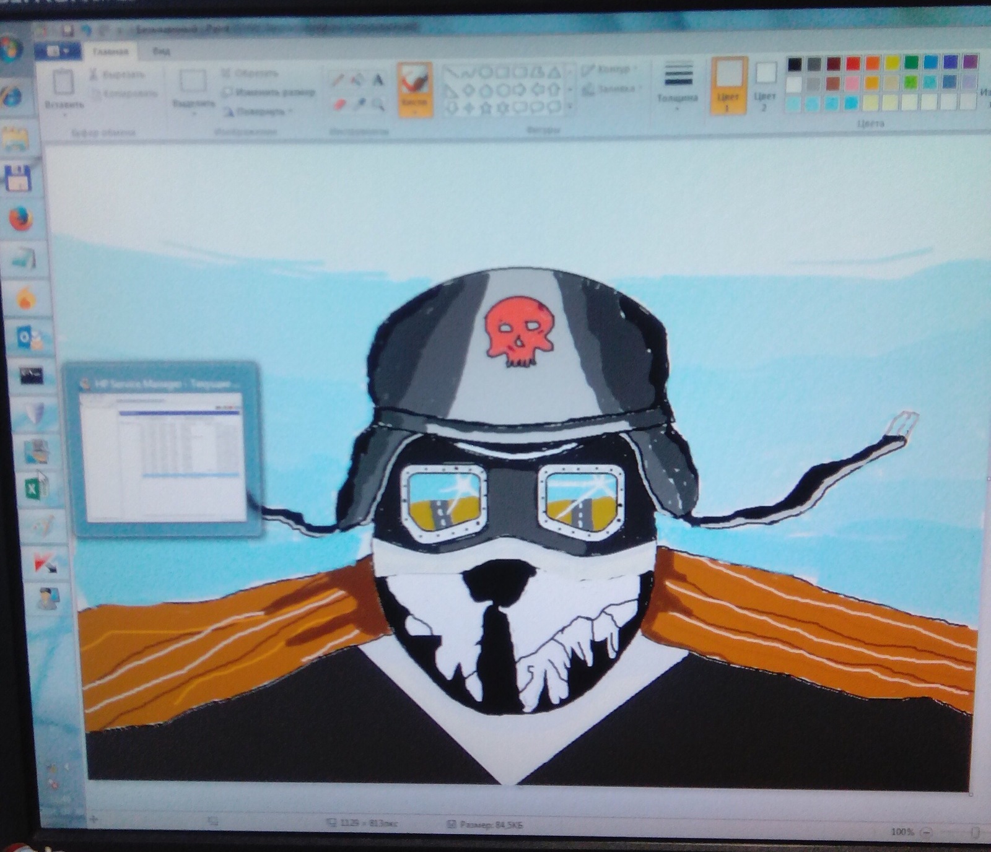
Task: Open Internet Explorer from the taskbar
Action: pos(12,97)
